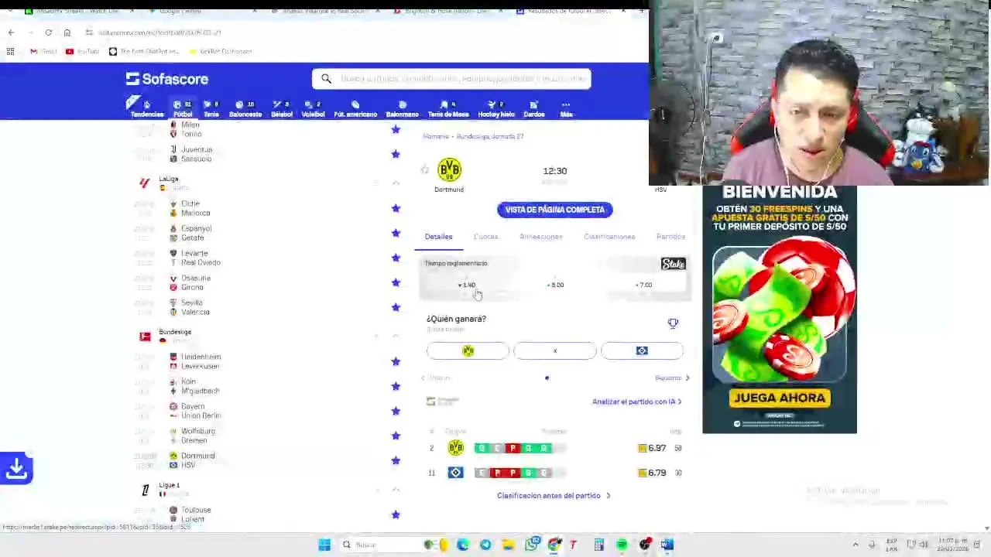Screen dimensions: 991x557
Task: Click Analizar el partido con IA
Action: (x=636, y=402)
